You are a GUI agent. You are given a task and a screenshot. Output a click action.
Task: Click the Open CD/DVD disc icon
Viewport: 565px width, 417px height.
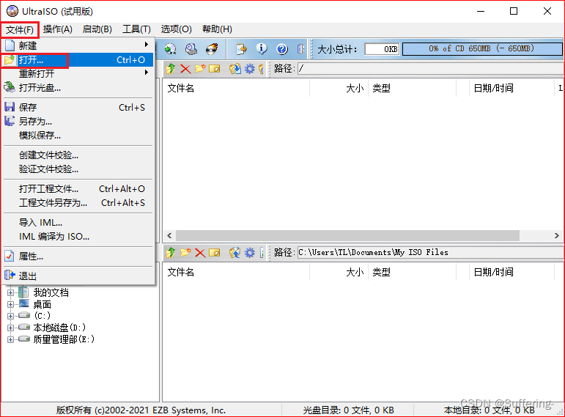pyautogui.click(x=10, y=87)
